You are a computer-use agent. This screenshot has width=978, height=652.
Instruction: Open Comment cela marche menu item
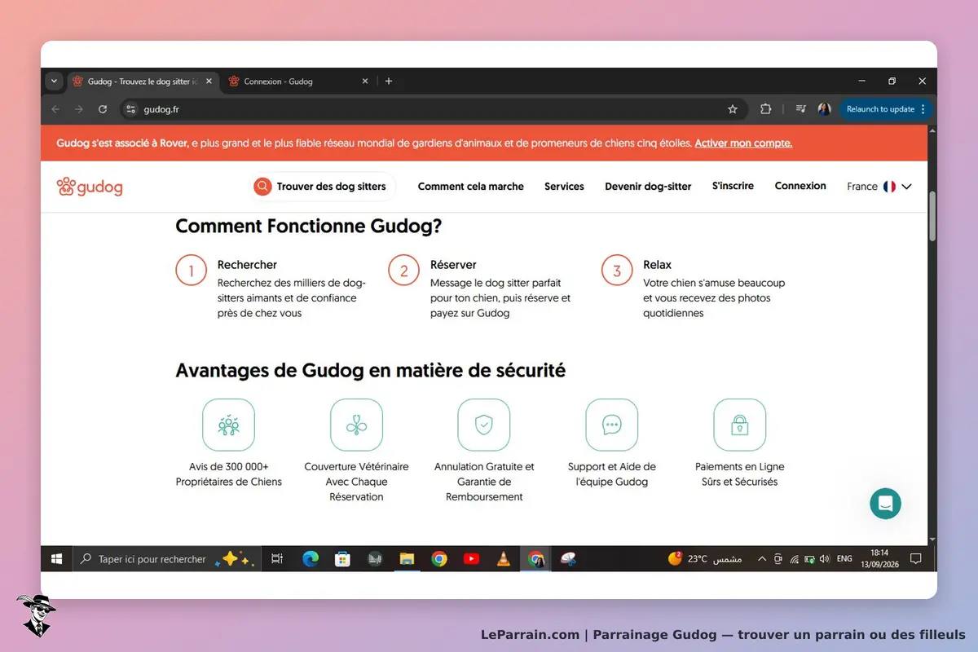pos(471,187)
